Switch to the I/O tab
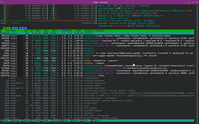Screen dimensions: 199x124 pos(15,28)
